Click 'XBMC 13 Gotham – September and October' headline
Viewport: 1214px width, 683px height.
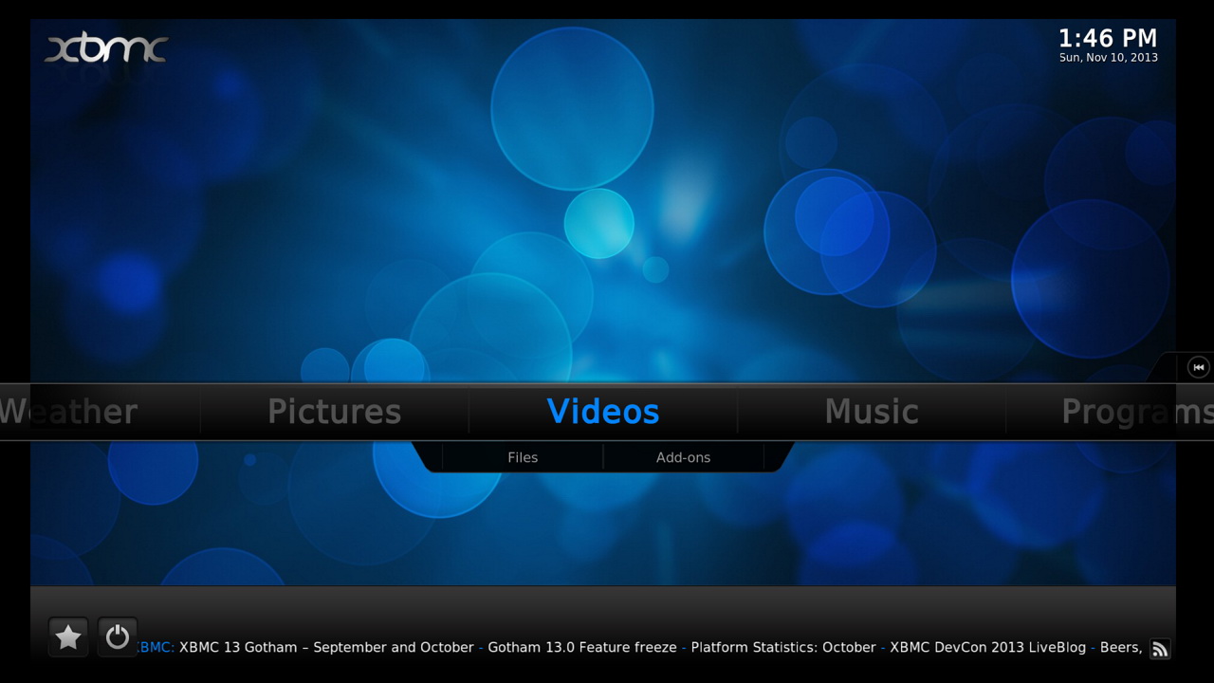click(x=326, y=647)
